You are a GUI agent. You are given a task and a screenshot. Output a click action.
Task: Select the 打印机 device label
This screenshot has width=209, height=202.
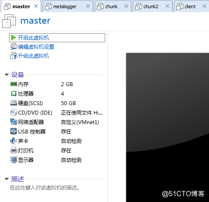26,151
